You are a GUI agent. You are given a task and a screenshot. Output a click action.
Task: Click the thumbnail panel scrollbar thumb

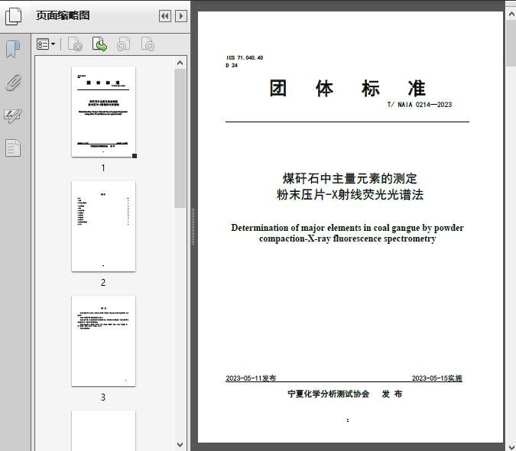[x=180, y=138]
